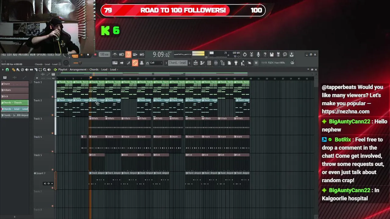This screenshot has width=390, height=219.
Task: Open help with question mark icon
Action: tap(265, 55)
